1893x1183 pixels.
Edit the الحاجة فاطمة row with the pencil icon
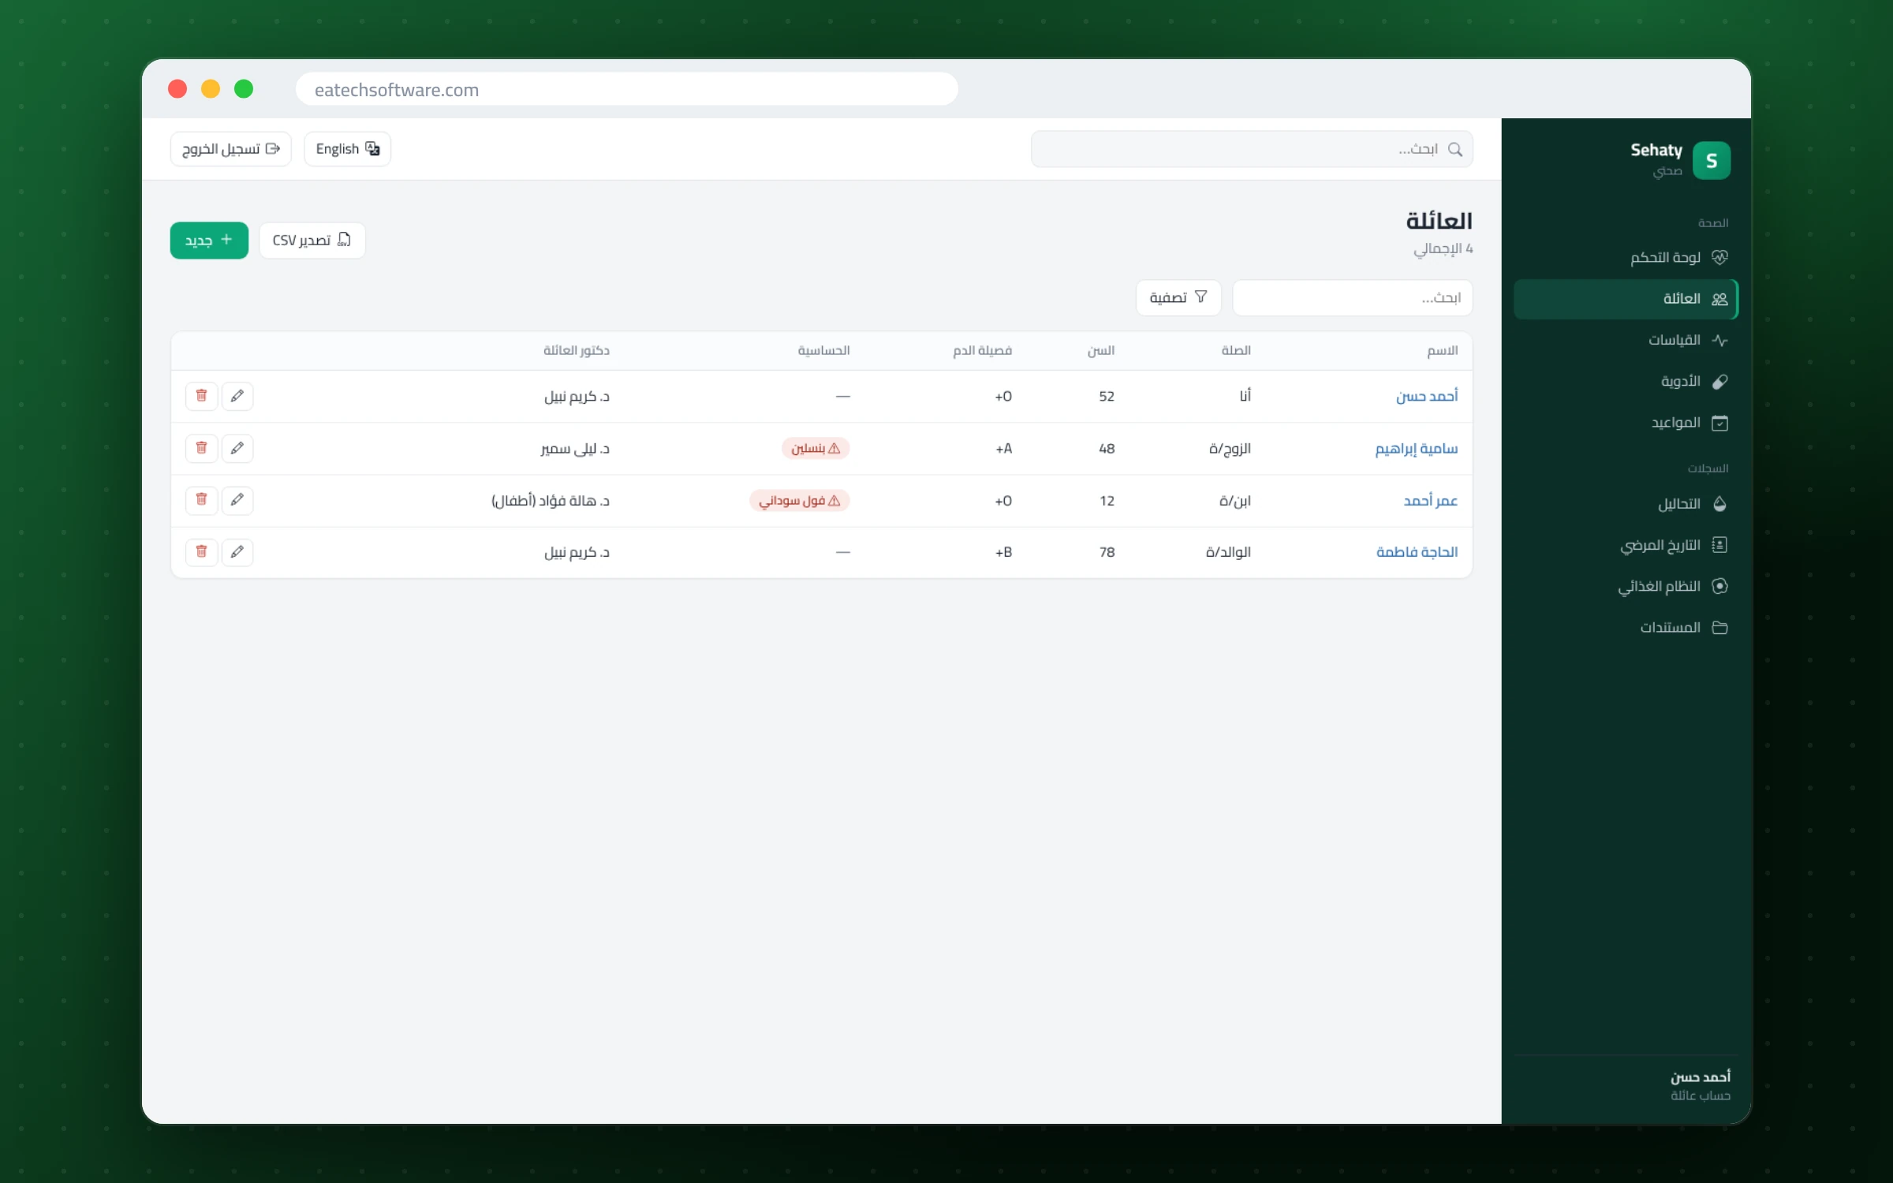(x=237, y=552)
